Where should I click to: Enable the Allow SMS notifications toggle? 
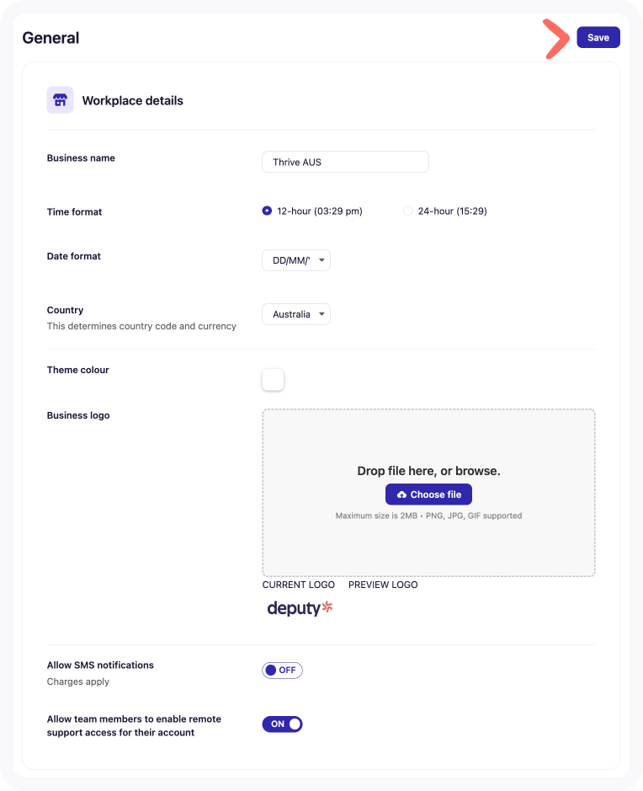point(282,670)
